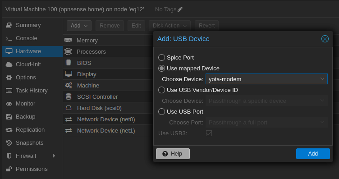The height and width of the screenshot is (179, 339).
Task: Select the Network Device (net0) row
Action: coord(108,119)
